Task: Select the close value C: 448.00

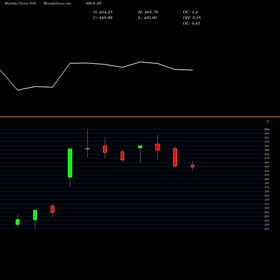Action: (103, 18)
